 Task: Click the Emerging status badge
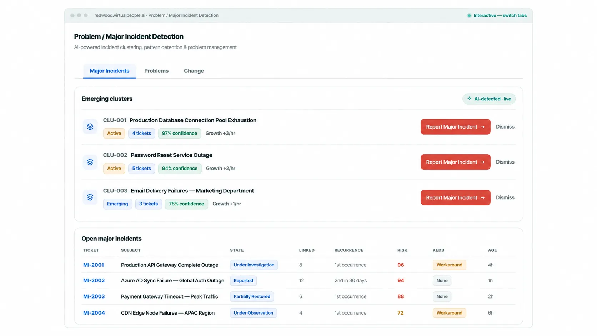(x=117, y=204)
